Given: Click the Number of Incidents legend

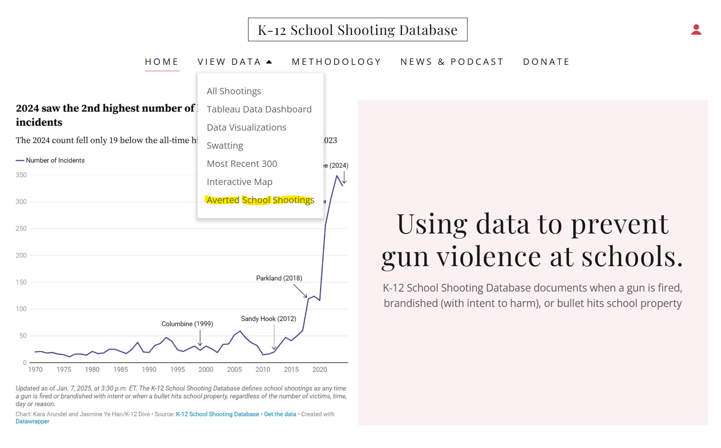Looking at the screenshot, I should (x=50, y=161).
